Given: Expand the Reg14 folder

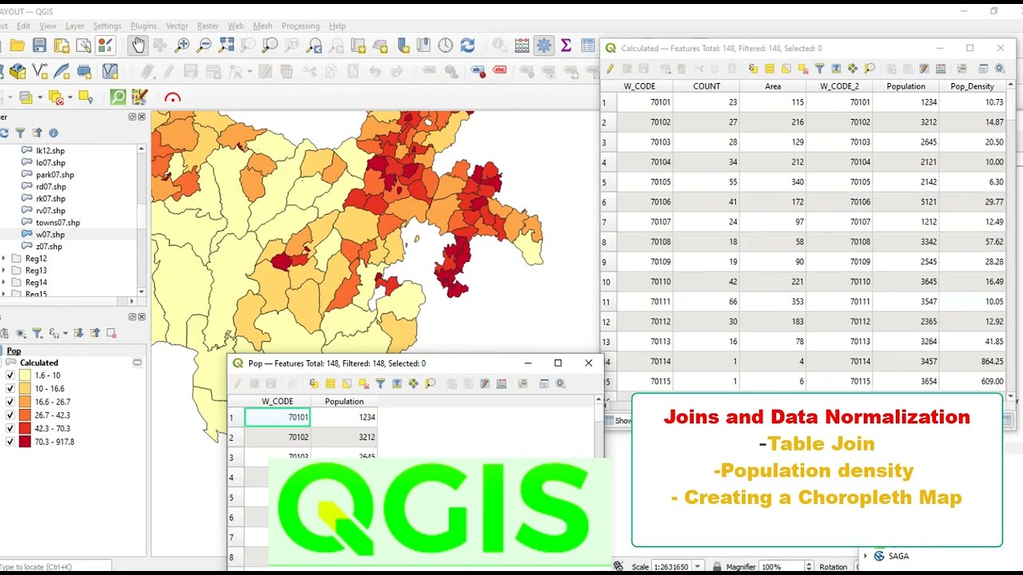Looking at the screenshot, I should (4, 283).
